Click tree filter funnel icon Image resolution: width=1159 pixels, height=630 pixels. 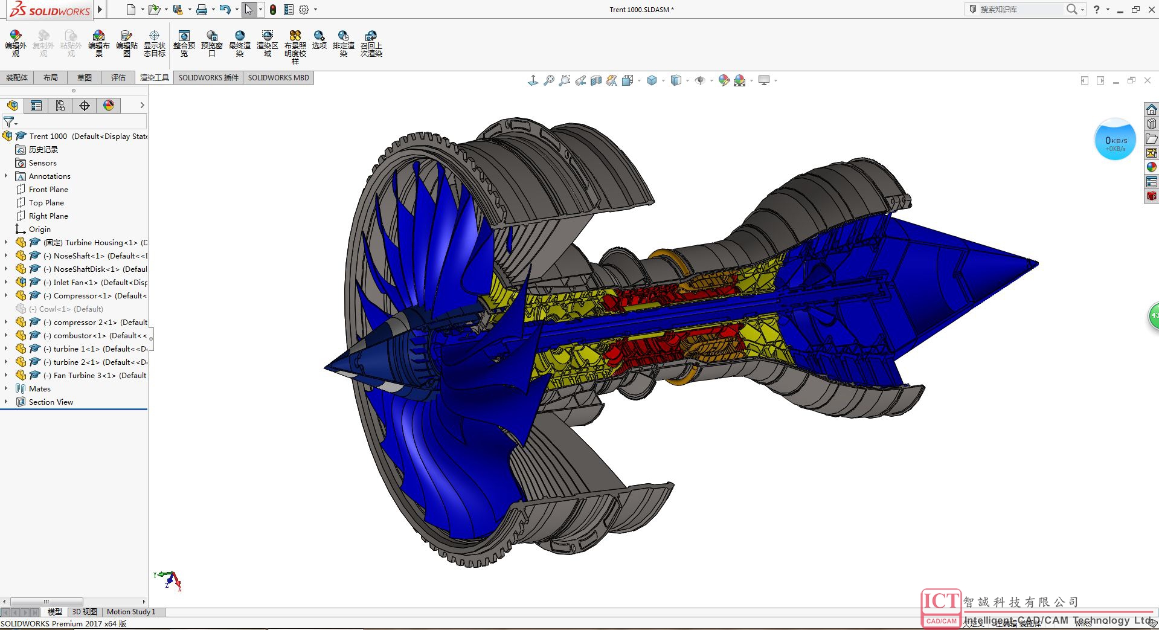[8, 122]
